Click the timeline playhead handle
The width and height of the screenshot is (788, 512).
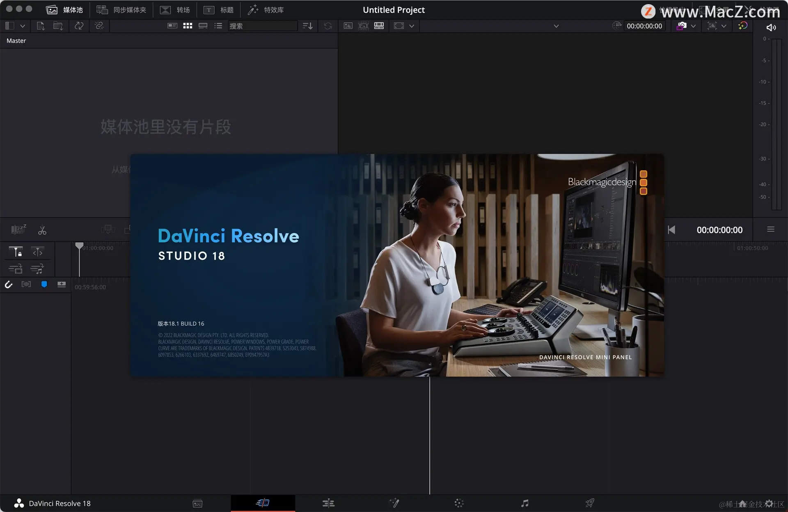pos(79,246)
